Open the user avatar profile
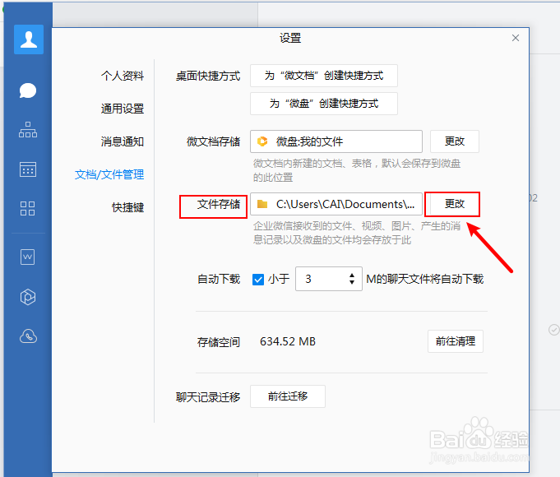This screenshot has height=477, width=560. pos(29,39)
